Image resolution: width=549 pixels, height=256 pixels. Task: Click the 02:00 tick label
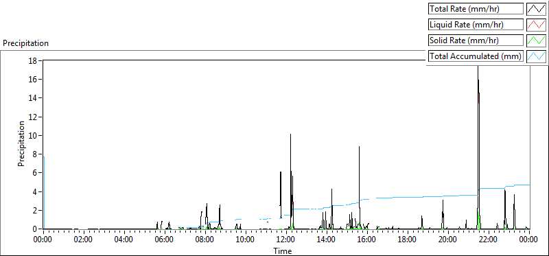point(84,240)
